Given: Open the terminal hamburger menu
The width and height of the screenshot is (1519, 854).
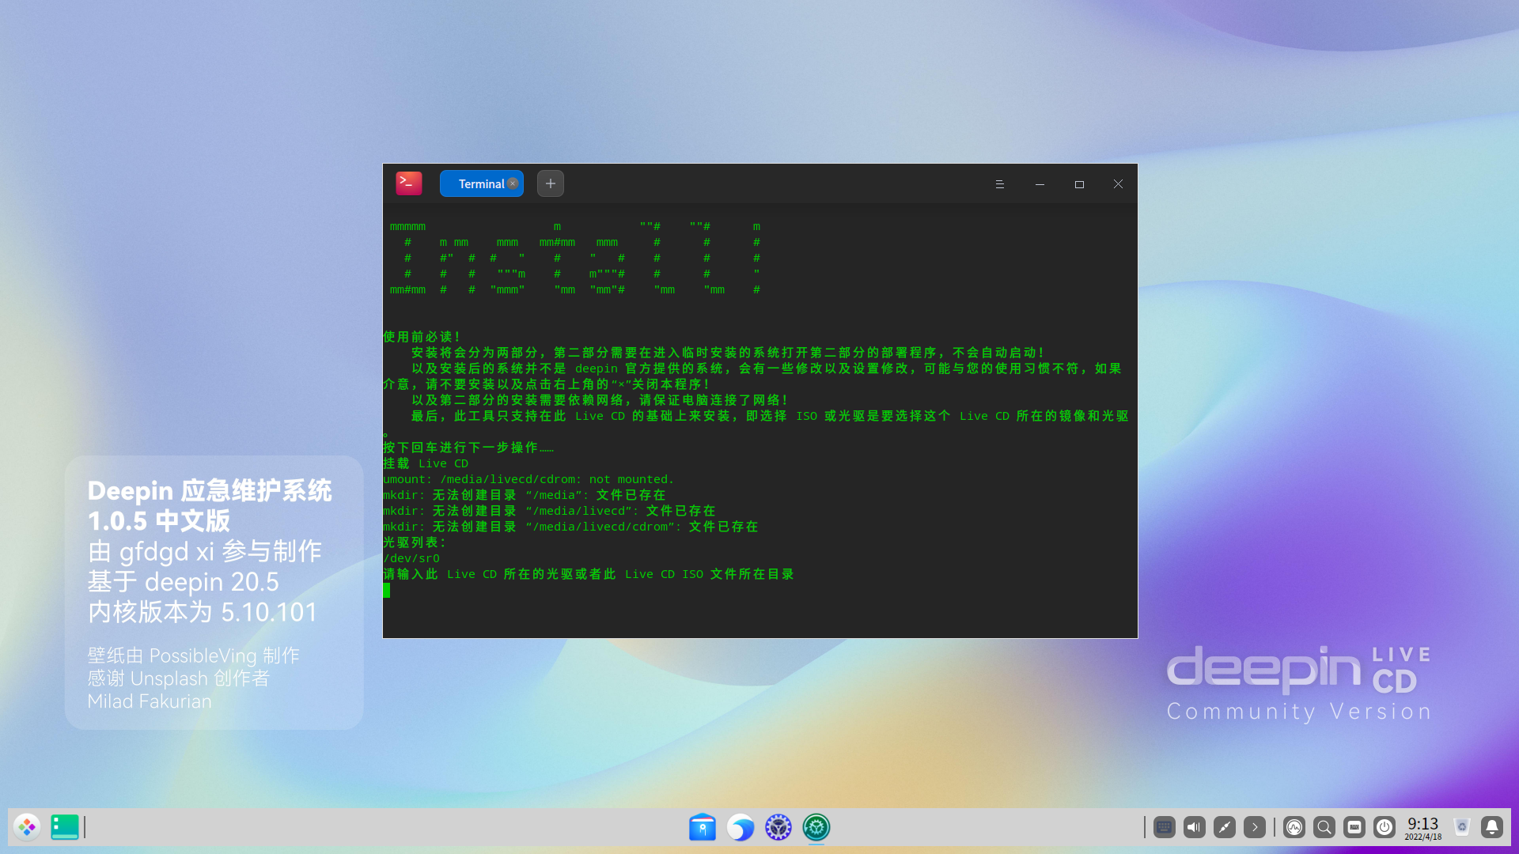Looking at the screenshot, I should click(x=1000, y=184).
